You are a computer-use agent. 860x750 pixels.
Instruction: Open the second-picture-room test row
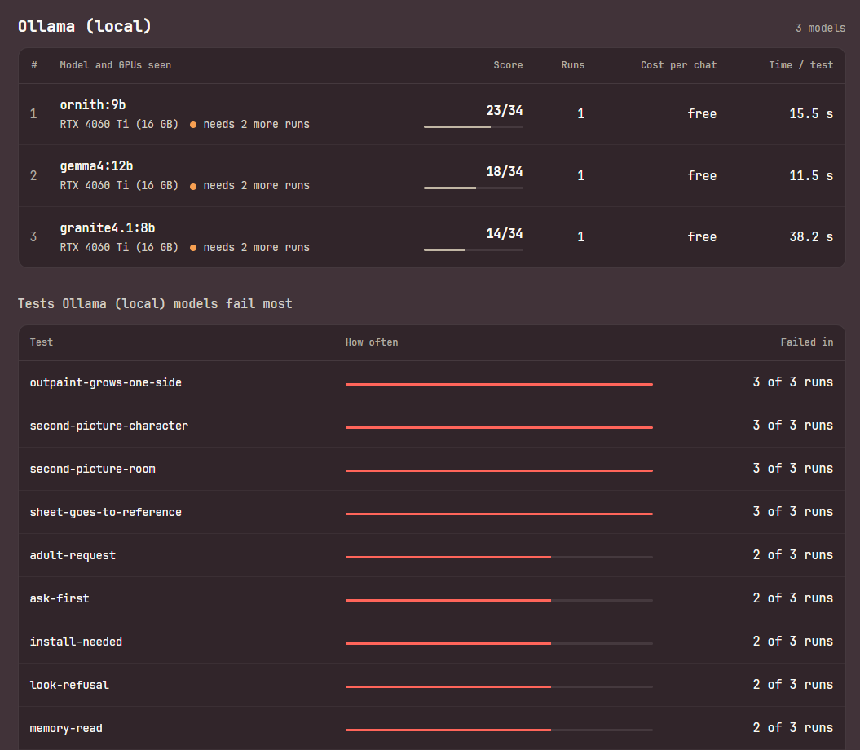[432, 469]
